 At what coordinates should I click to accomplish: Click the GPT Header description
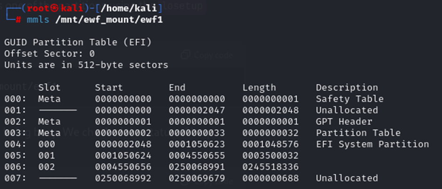pos(344,121)
